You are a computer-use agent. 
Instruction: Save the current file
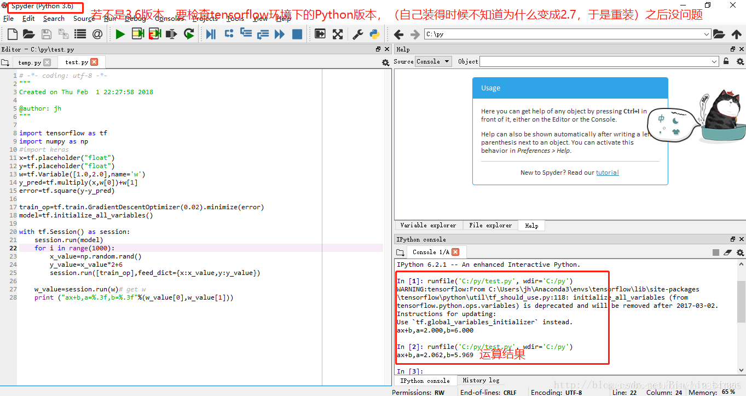point(47,35)
